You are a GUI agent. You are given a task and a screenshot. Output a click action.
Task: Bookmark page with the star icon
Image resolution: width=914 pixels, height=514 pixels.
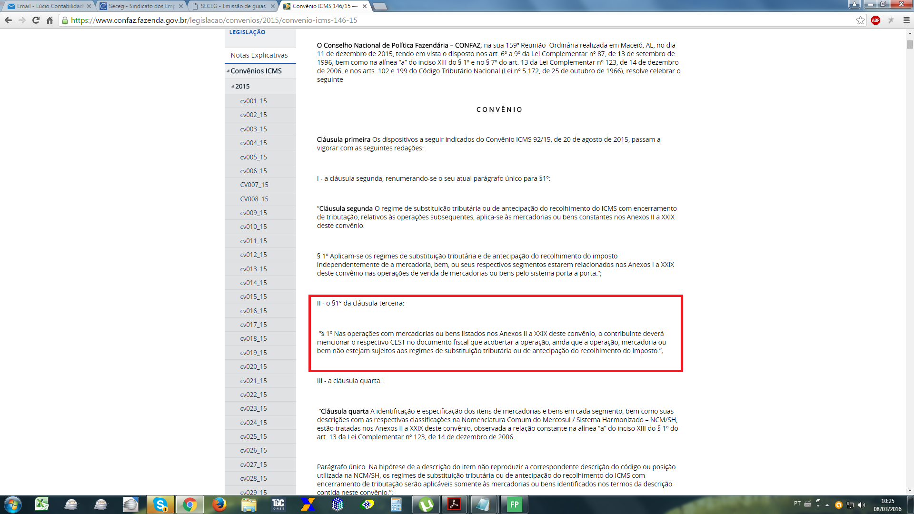coord(860,20)
